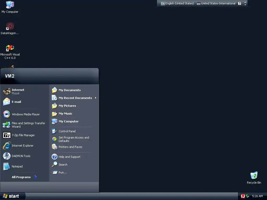Choose My Pictures menu entry

(x=67, y=106)
